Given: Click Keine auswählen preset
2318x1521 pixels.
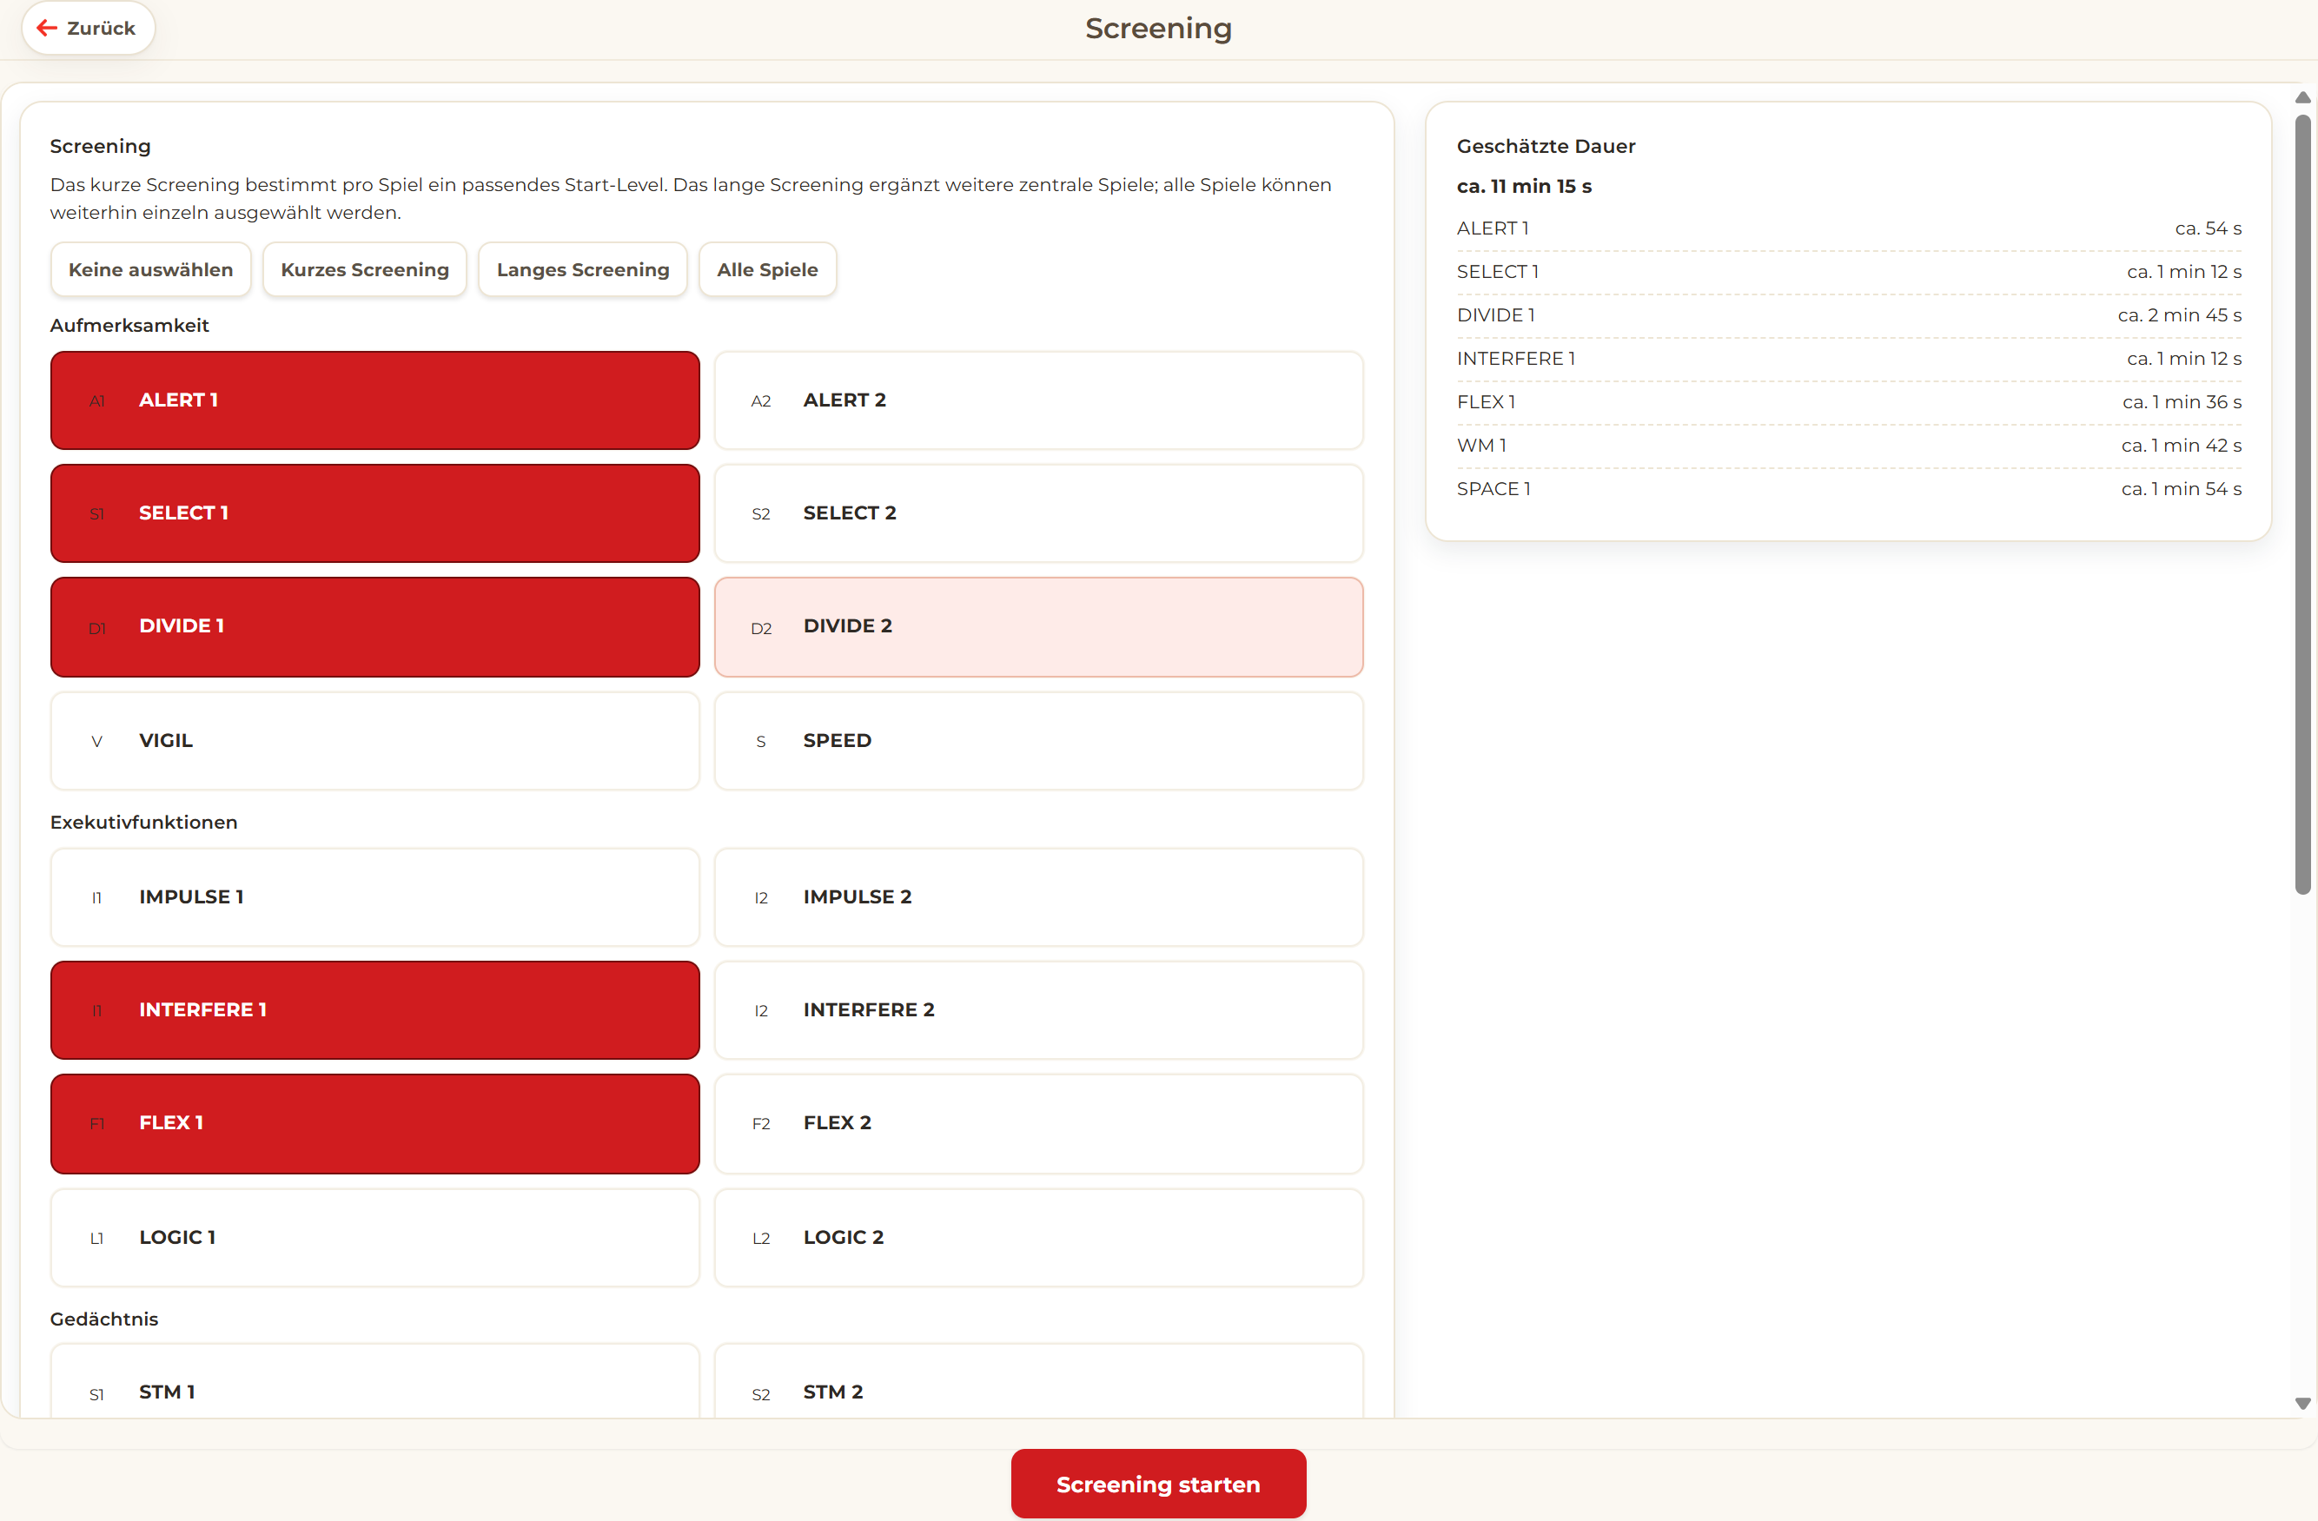Looking at the screenshot, I should coord(151,270).
